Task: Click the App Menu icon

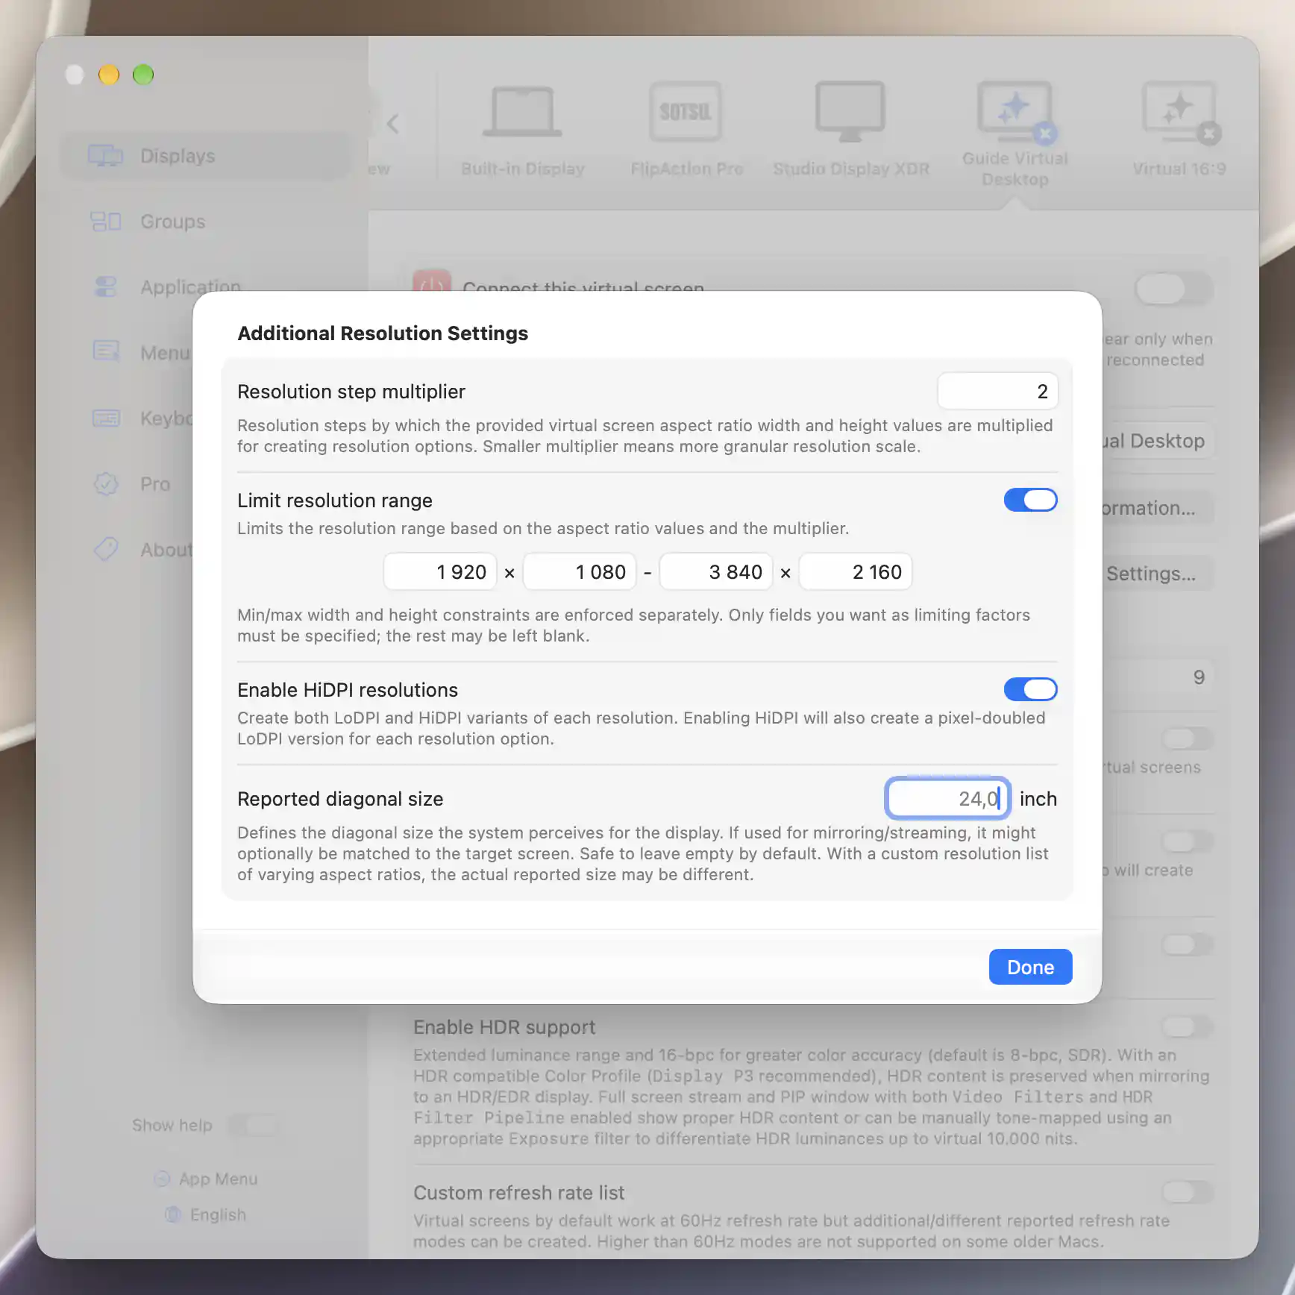Action: pos(162,1179)
